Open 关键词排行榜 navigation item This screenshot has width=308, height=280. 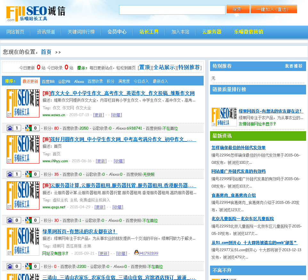pos(81,32)
